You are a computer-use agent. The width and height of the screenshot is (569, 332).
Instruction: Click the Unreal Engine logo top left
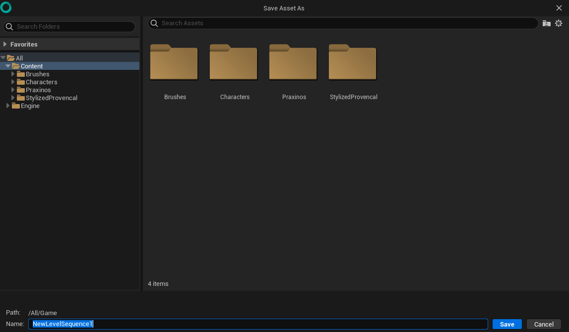(x=6, y=7)
